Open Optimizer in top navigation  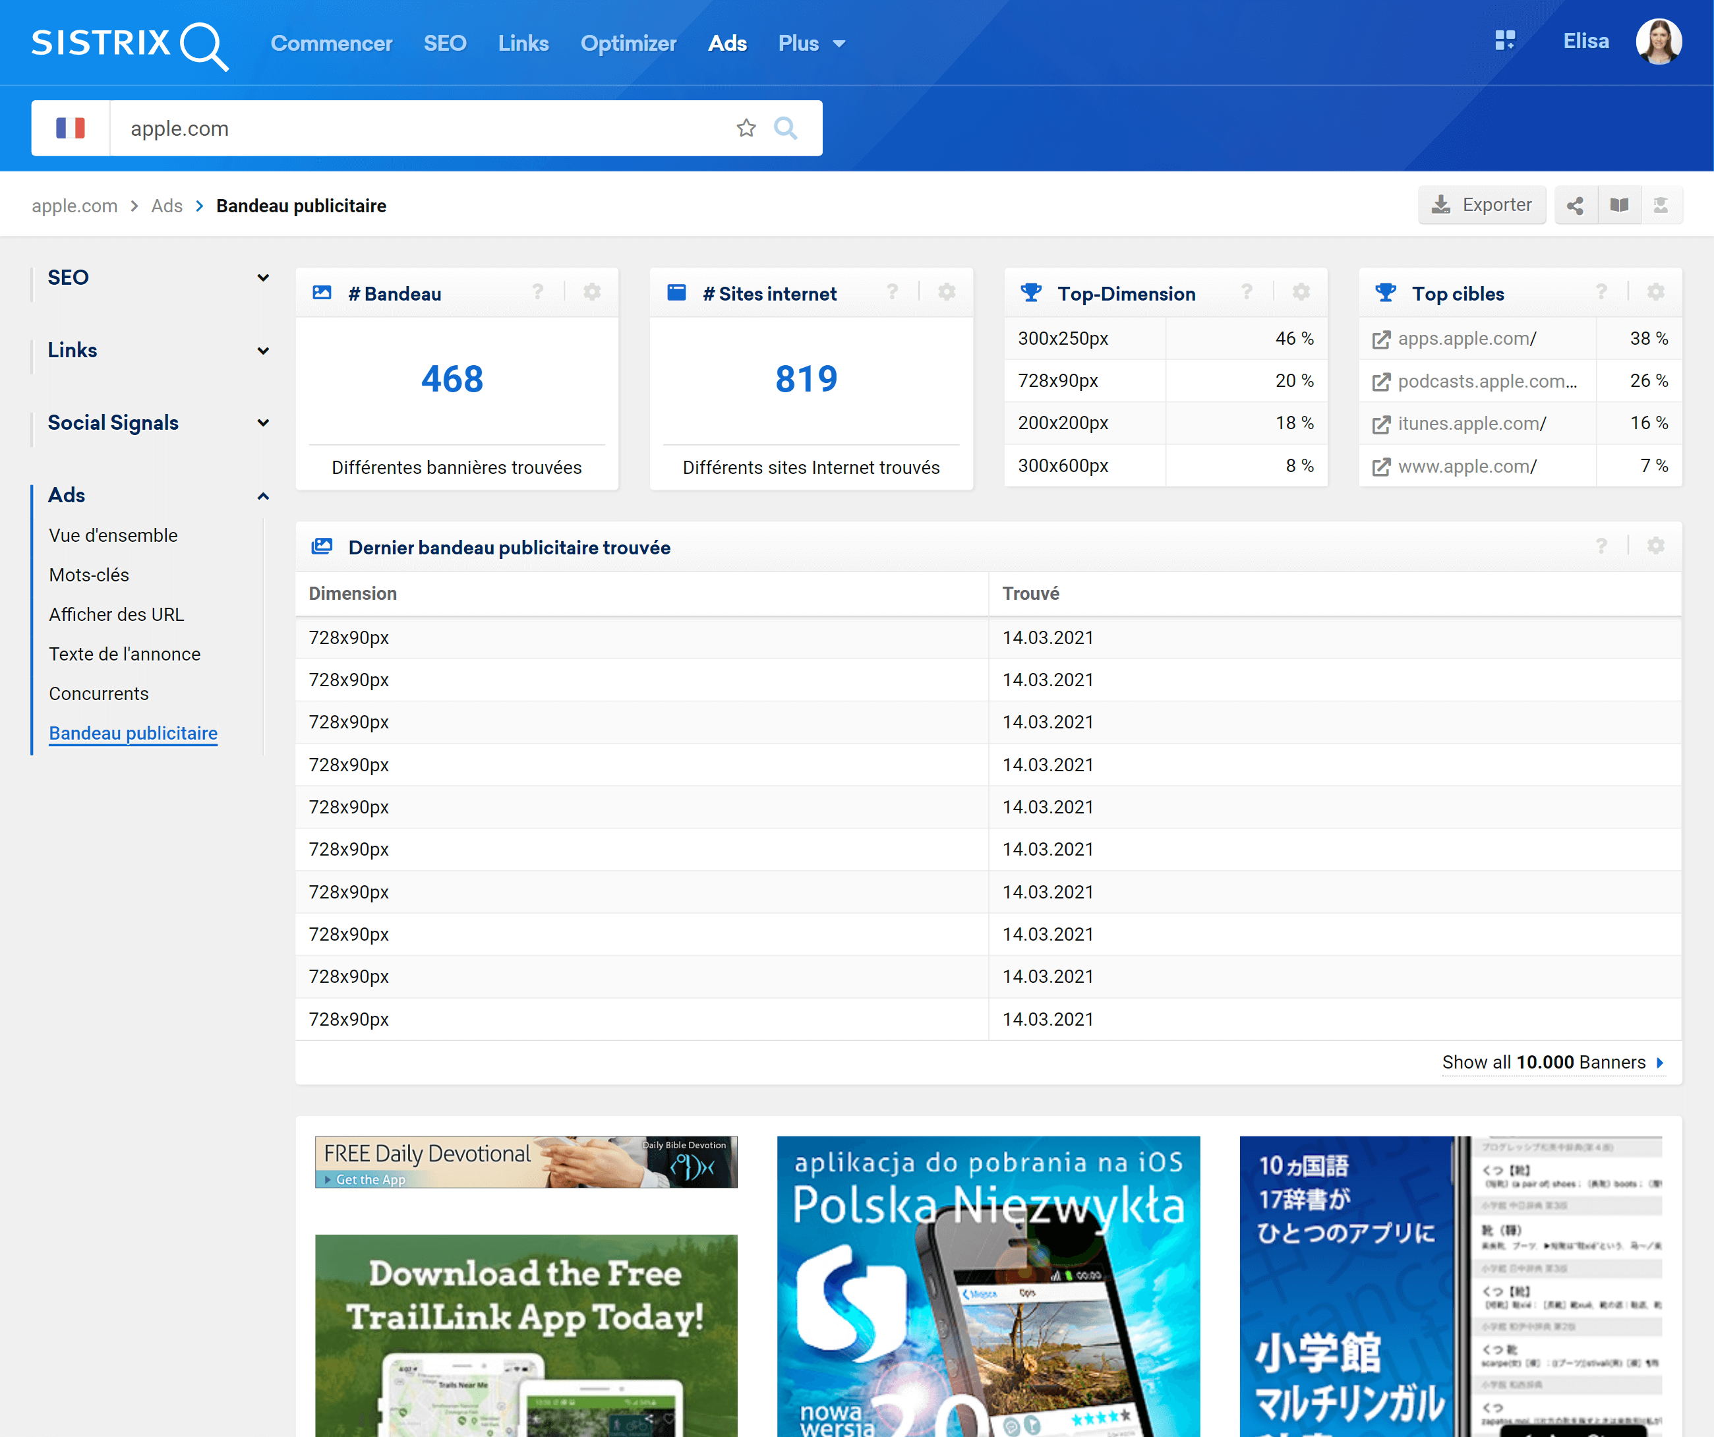click(x=628, y=44)
